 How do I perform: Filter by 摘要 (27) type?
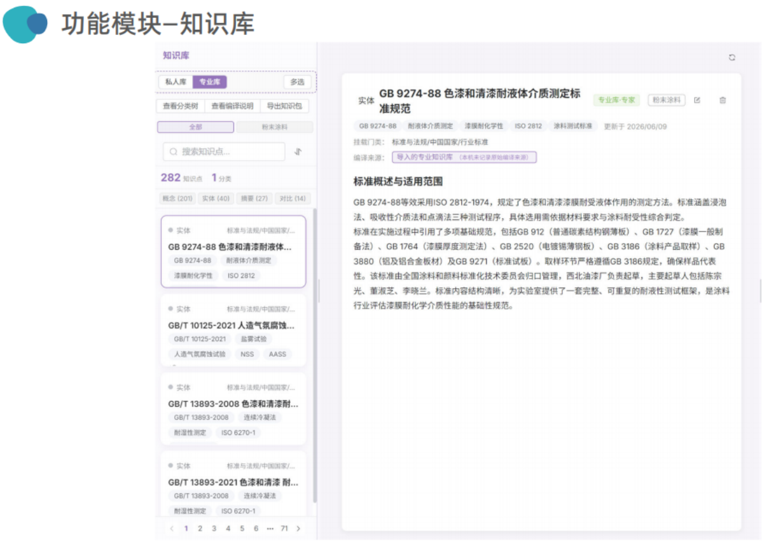(x=254, y=198)
